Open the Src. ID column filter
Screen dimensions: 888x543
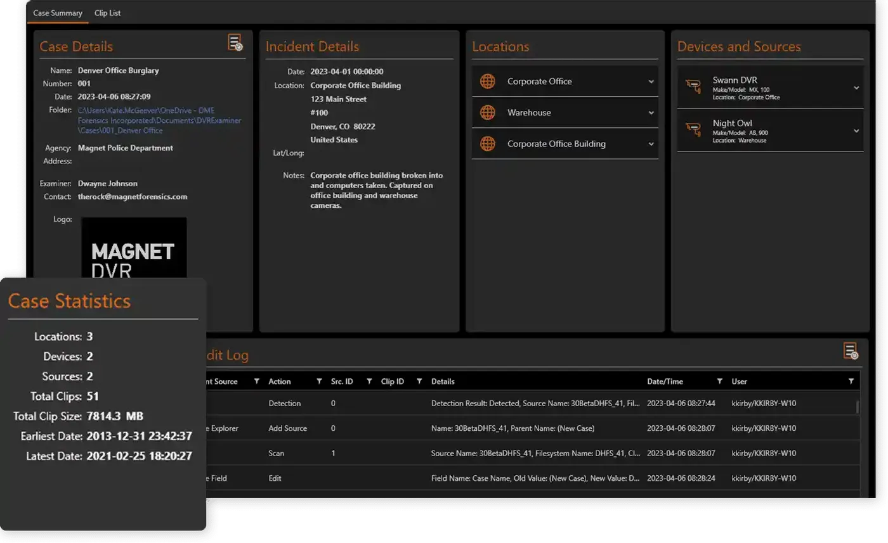(369, 381)
